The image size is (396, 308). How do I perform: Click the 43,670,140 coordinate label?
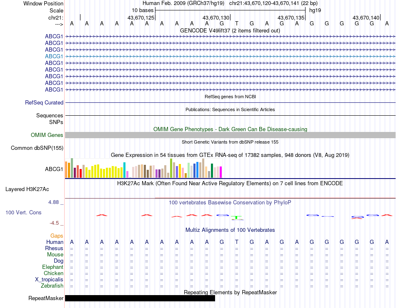click(x=366, y=17)
